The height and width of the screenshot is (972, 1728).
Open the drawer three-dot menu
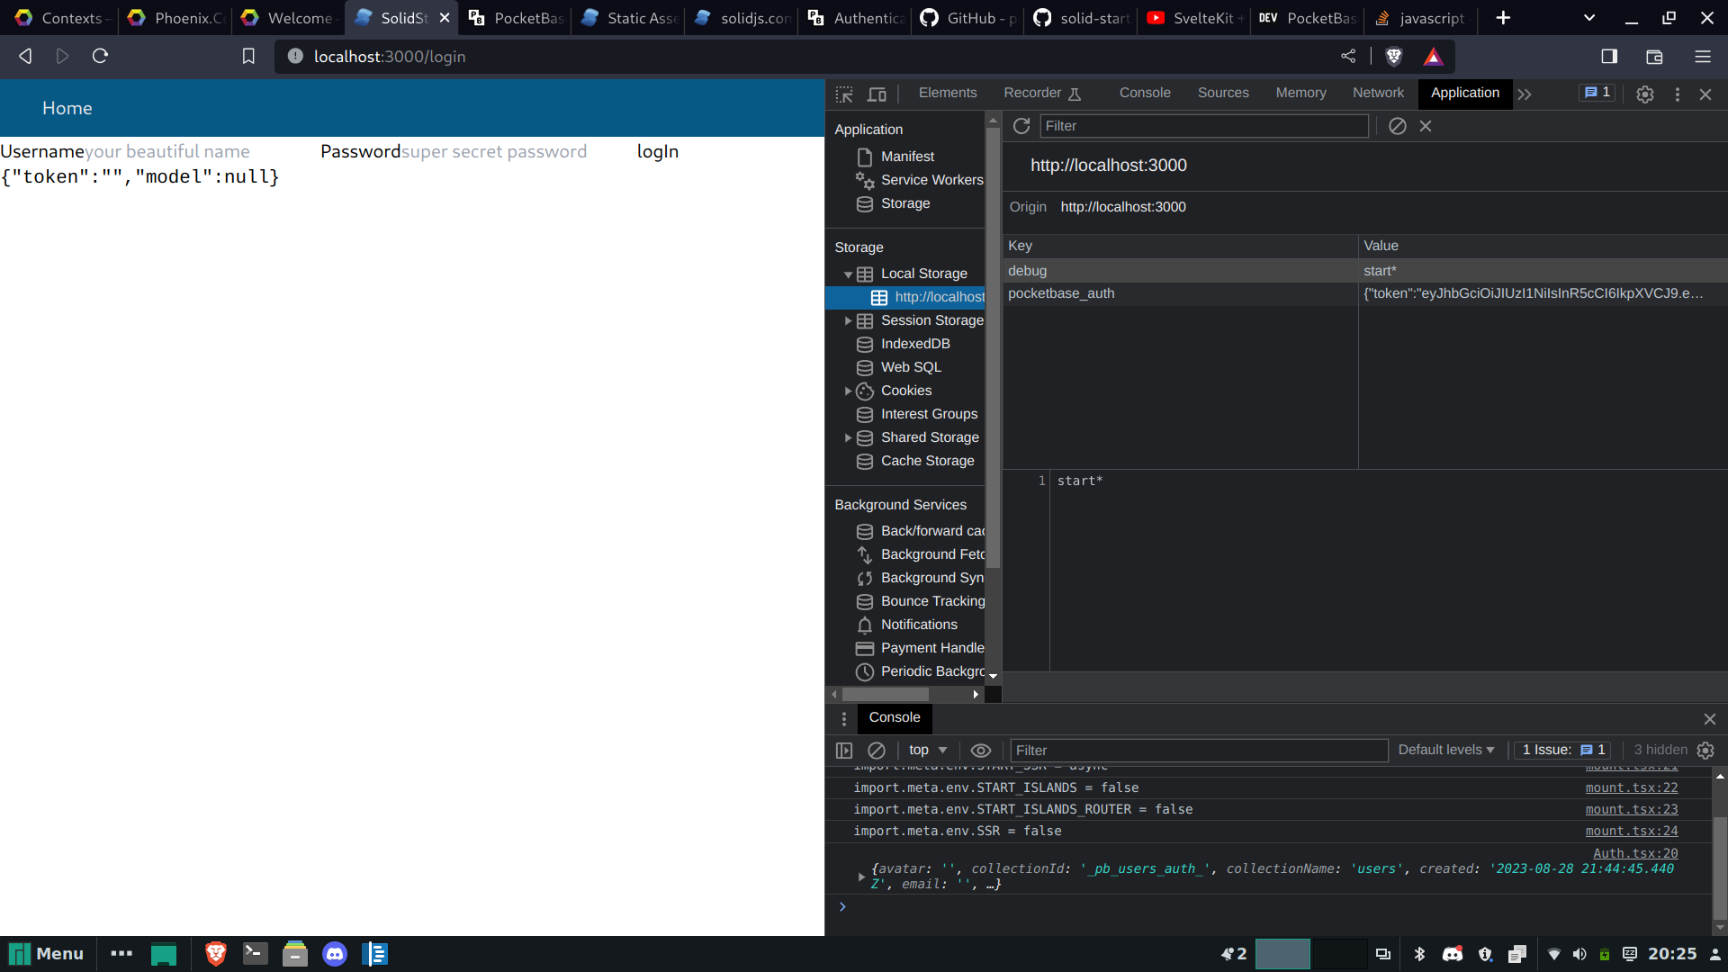click(844, 718)
